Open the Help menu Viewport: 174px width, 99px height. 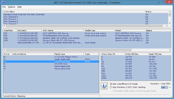20,7
